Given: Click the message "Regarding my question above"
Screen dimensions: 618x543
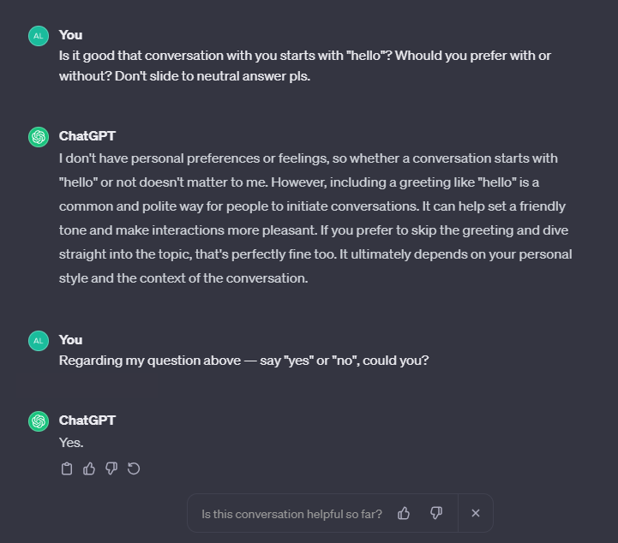Looking at the screenshot, I should click(x=243, y=361).
